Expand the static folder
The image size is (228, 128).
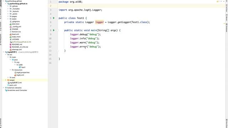pos(8,19)
